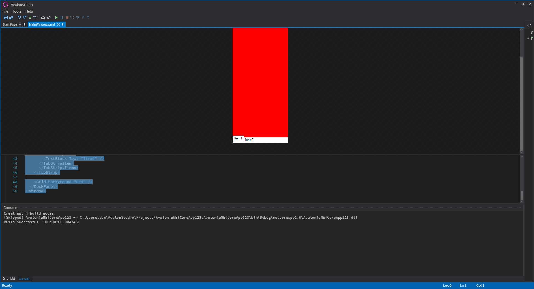The height and width of the screenshot is (289, 534).
Task: Redo the last undone edit
Action: point(24,18)
